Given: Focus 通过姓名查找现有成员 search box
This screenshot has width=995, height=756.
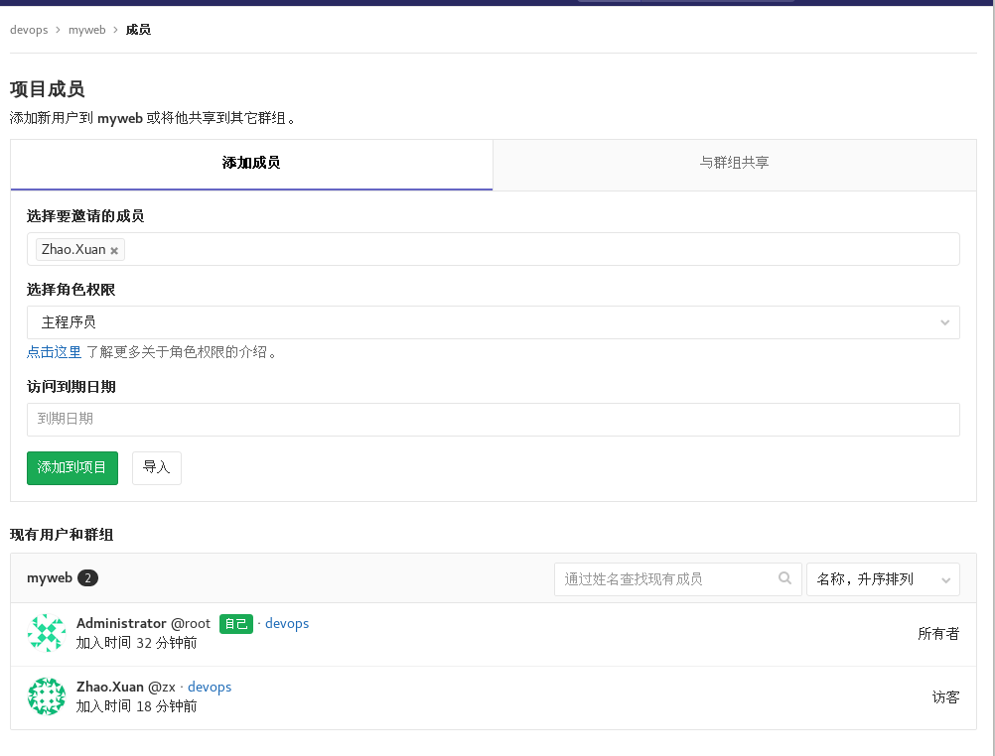Looking at the screenshot, I should 677,579.
